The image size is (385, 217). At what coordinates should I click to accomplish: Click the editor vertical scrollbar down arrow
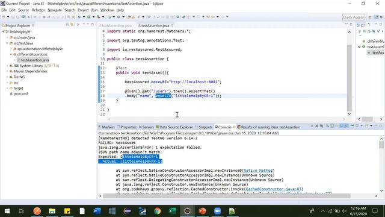pos(349,114)
